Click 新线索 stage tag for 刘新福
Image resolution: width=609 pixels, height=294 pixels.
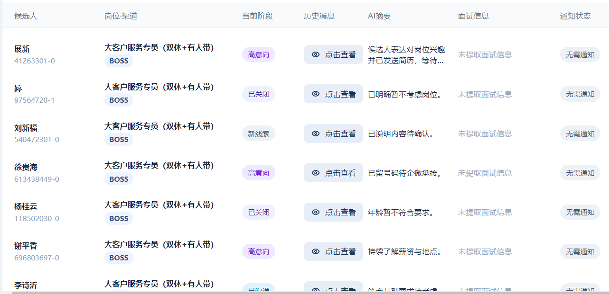point(259,134)
